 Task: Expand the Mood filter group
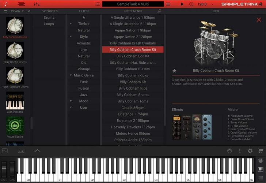[71, 101]
